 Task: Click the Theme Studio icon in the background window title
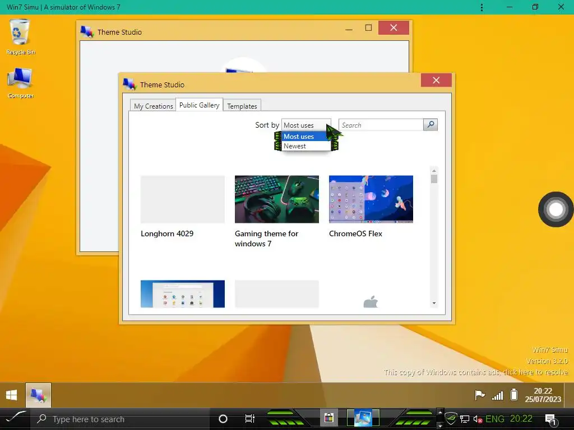(x=87, y=32)
